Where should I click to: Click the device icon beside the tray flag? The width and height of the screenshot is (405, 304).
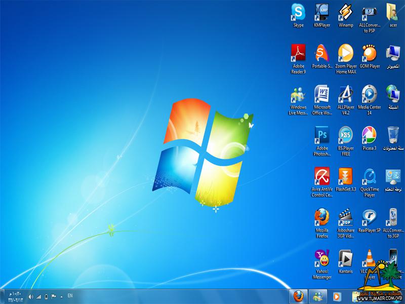click(46, 297)
